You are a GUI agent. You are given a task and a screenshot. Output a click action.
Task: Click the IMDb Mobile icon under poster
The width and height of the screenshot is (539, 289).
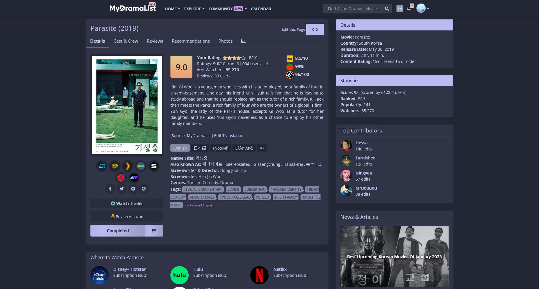(115, 166)
